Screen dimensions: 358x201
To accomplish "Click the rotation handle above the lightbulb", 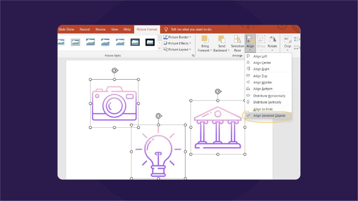I will [x=159, y=116].
